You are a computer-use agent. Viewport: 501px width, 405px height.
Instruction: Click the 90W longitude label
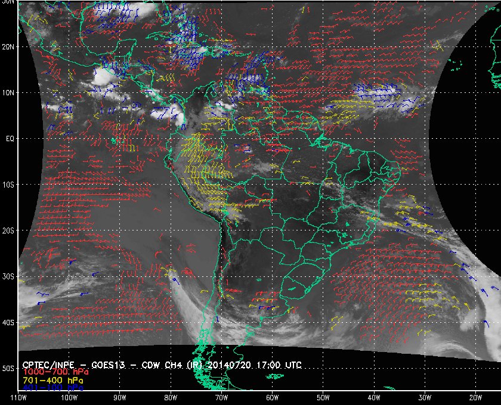(x=120, y=397)
